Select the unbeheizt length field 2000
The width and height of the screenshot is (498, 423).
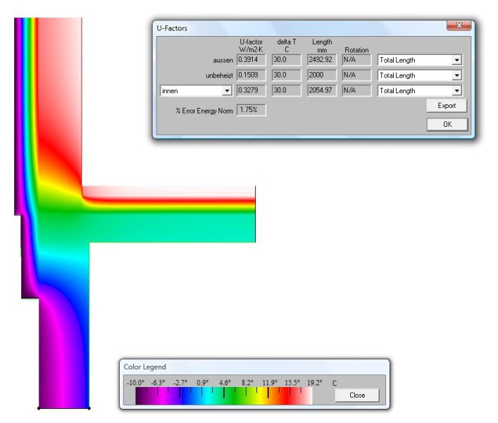pos(322,75)
